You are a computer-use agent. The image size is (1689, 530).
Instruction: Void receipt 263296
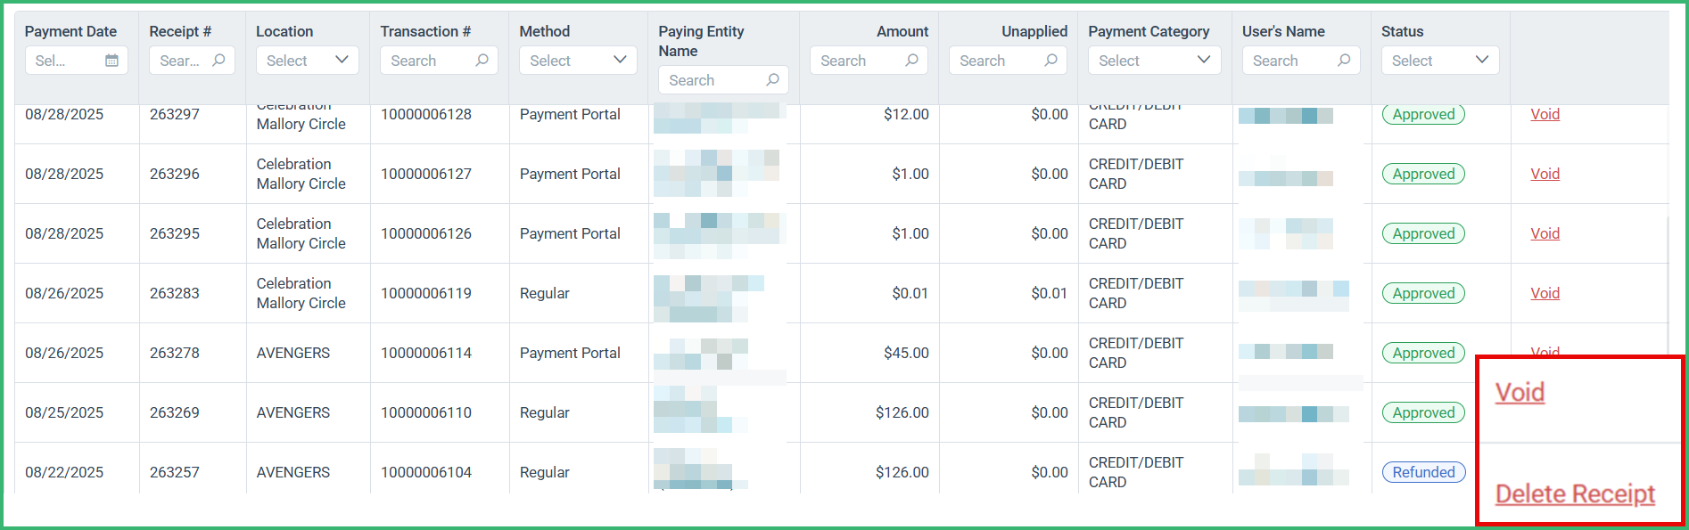pos(1545,174)
